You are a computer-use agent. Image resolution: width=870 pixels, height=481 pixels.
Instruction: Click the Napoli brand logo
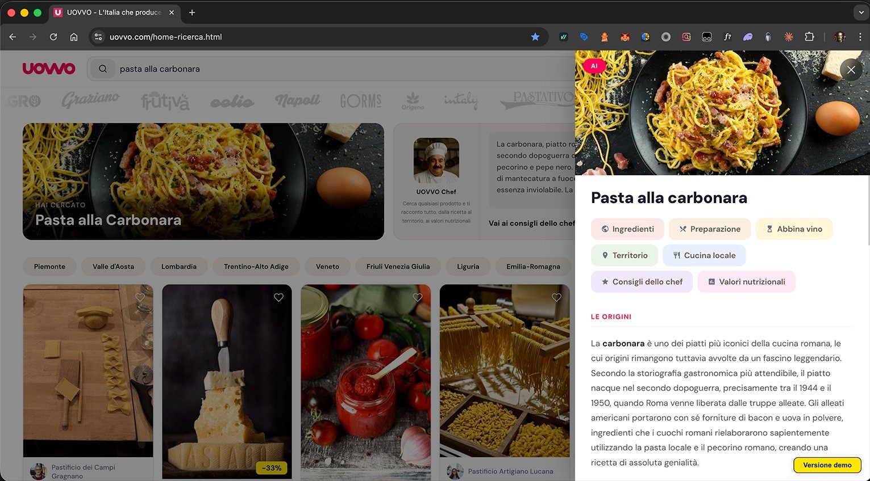298,100
